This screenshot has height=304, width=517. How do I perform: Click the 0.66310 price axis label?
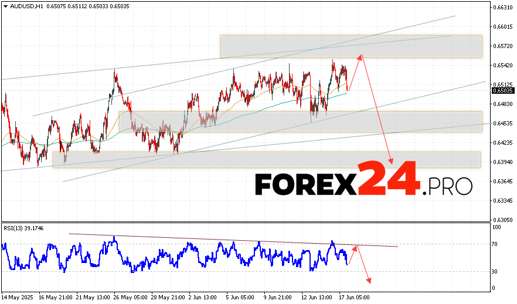(503, 8)
